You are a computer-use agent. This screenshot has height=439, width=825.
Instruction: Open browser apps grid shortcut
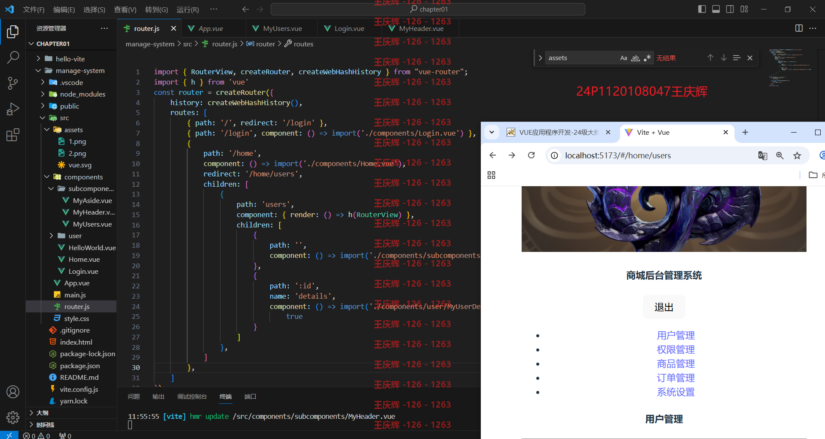tap(492, 175)
